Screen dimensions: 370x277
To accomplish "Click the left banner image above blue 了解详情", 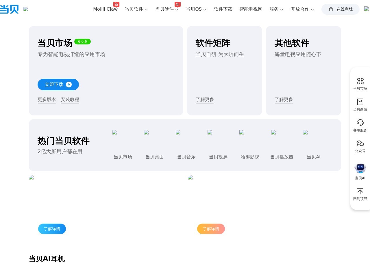I will 32,177.
